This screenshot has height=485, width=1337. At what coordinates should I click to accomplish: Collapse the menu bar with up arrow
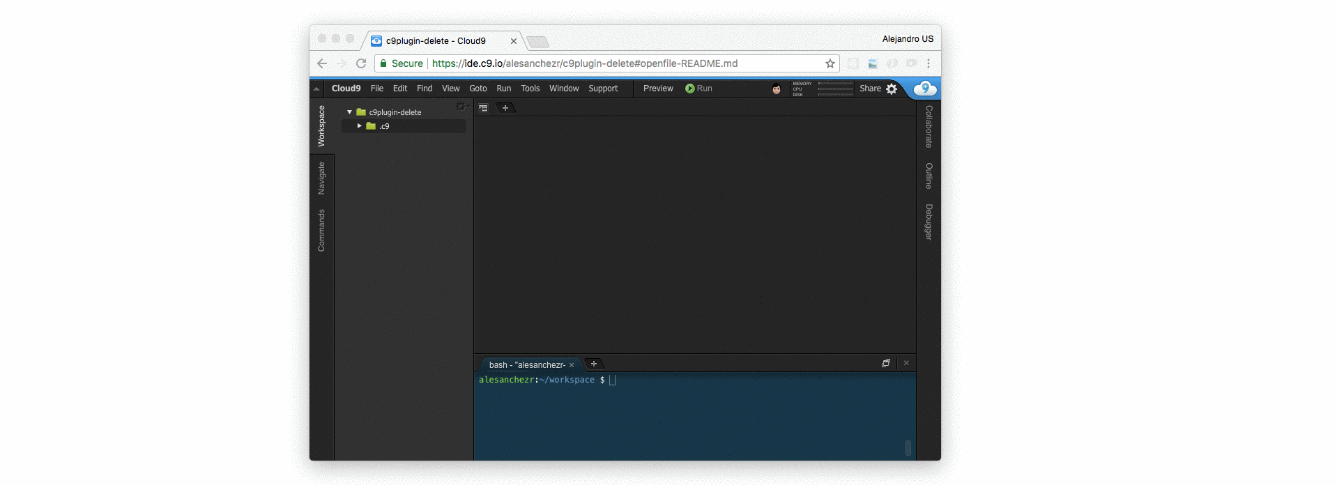[316, 88]
